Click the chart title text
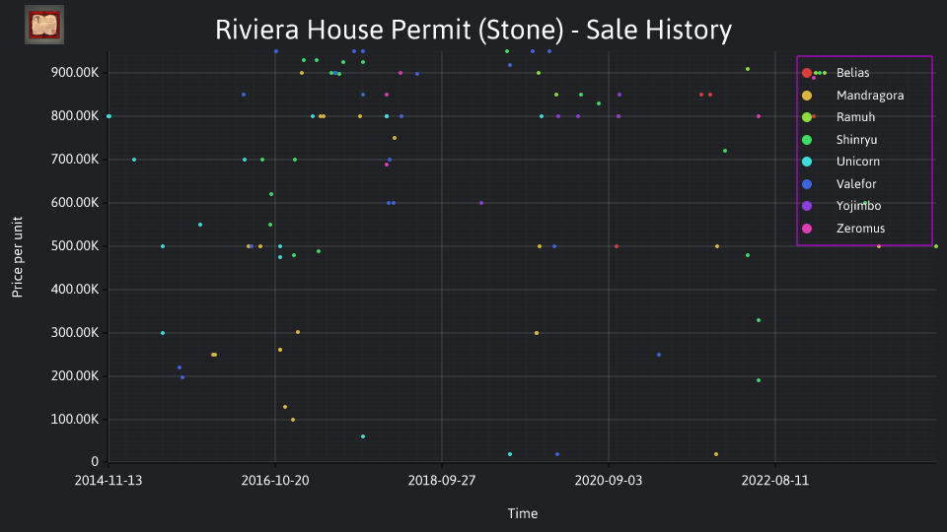The image size is (947, 532). pos(473,30)
